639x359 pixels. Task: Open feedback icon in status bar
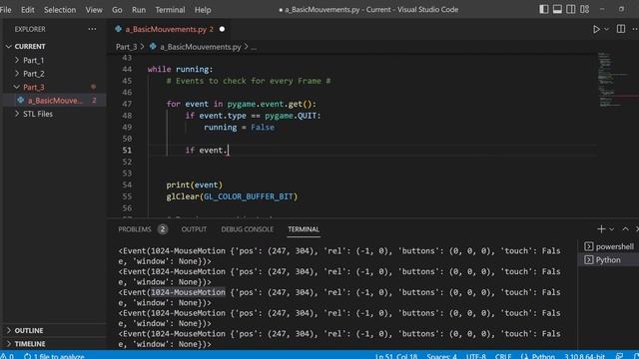pos(619,356)
